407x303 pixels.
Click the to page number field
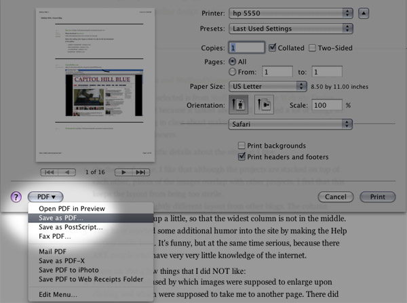click(x=327, y=72)
